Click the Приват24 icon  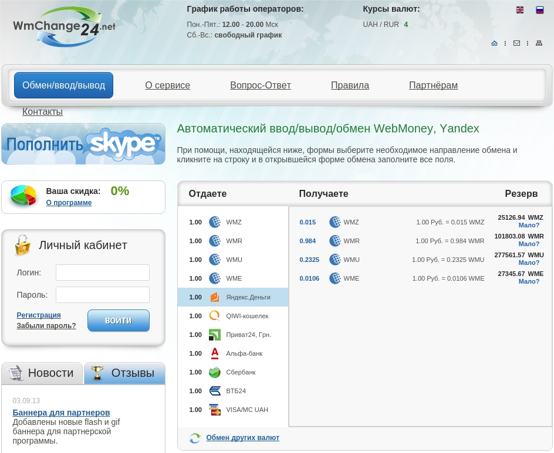pyautogui.click(x=215, y=335)
